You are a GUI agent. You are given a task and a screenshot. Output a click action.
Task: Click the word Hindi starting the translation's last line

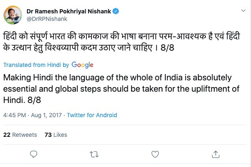13,100
